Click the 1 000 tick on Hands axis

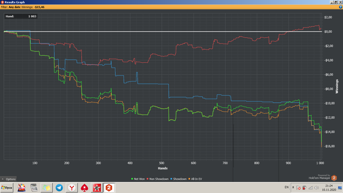(x=320, y=163)
